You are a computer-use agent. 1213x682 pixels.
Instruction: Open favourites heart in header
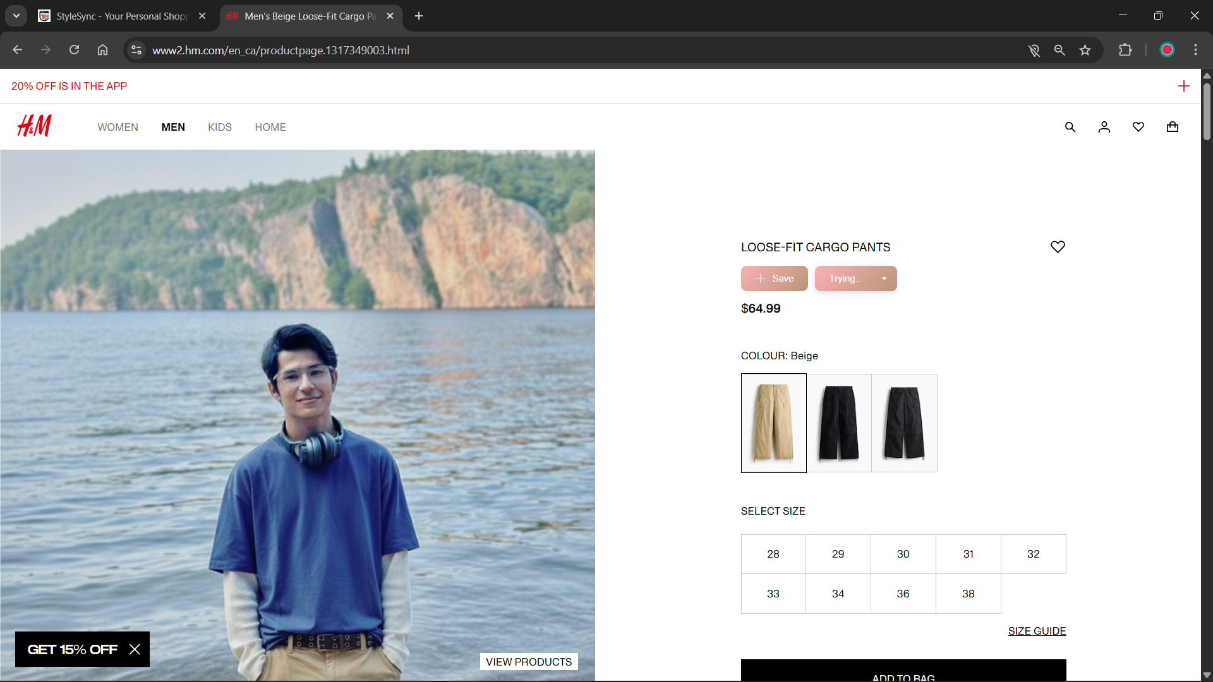1138,127
